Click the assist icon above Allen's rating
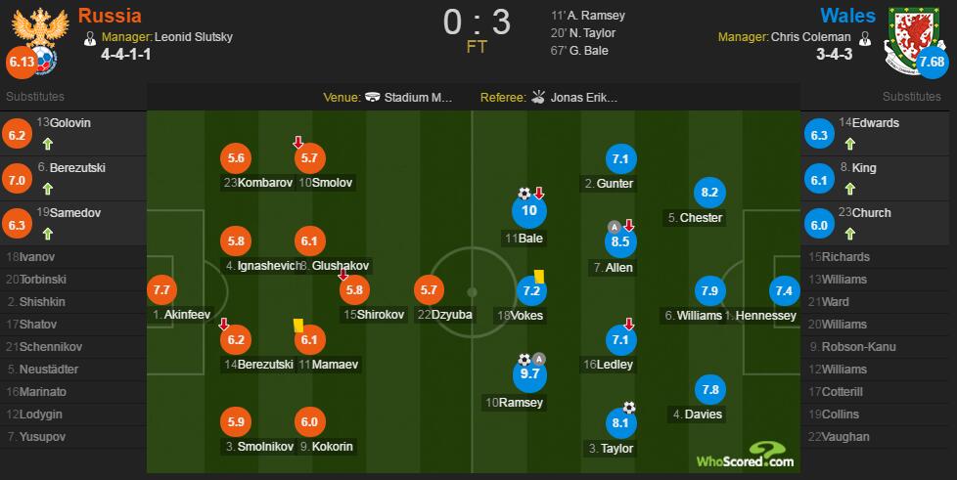This screenshot has height=480, width=957. [614, 228]
